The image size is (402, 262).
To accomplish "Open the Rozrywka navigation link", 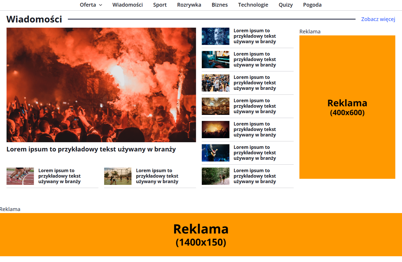I will 189,5.
